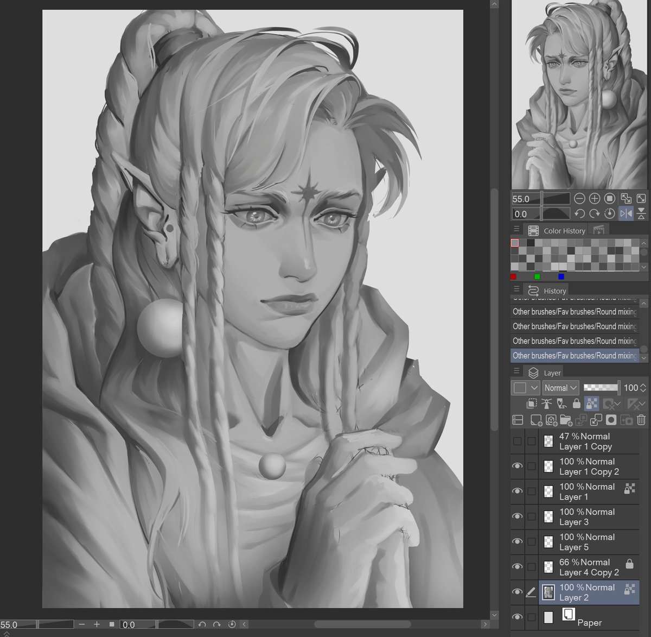Image resolution: width=651 pixels, height=637 pixels.
Task: Pick the blue swatch below Color History
Action: [561, 276]
